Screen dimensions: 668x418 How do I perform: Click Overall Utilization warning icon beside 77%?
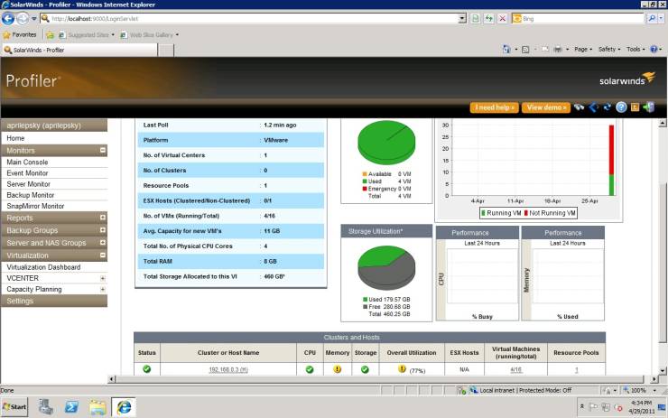coord(402,369)
